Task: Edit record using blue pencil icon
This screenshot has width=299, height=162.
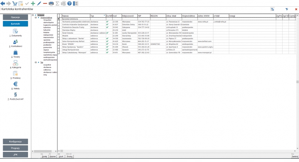Action: tap(39, 3)
